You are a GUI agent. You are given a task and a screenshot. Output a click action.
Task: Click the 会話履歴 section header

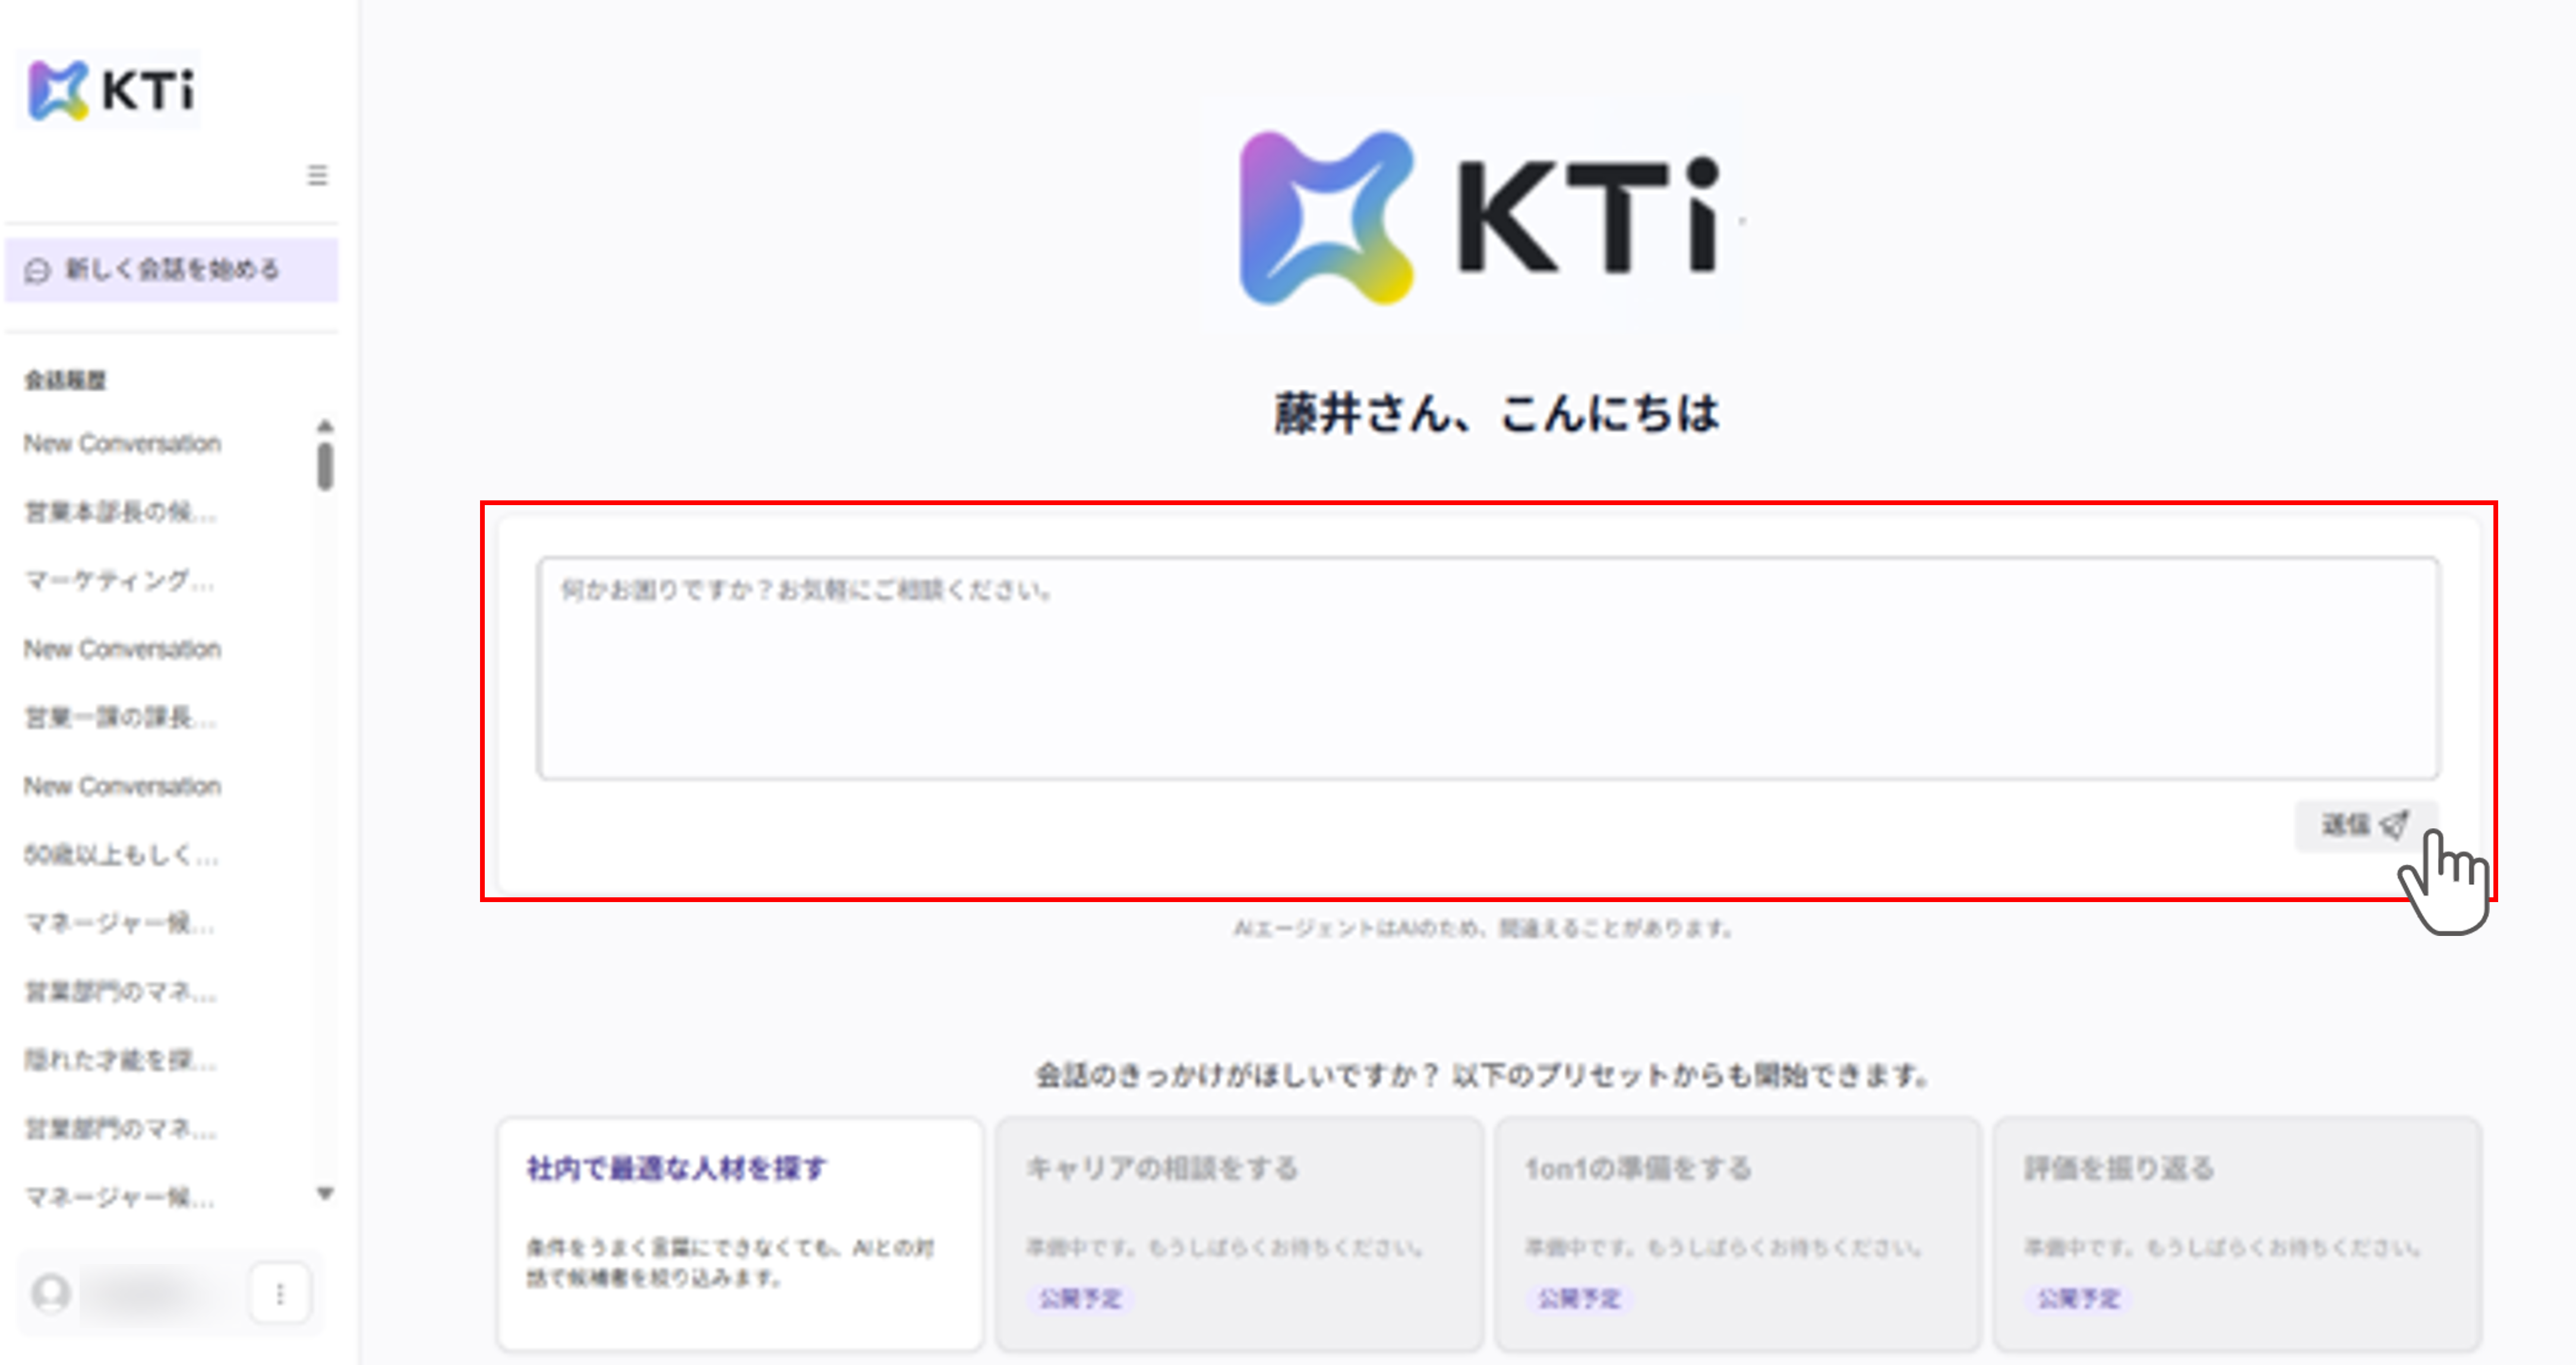pos(65,380)
